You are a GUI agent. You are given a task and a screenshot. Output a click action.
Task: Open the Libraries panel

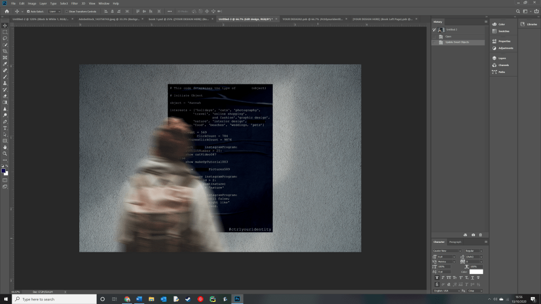(528, 24)
